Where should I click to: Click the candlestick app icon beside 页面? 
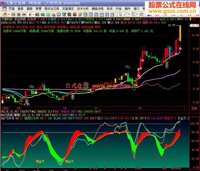tap(4, 9)
